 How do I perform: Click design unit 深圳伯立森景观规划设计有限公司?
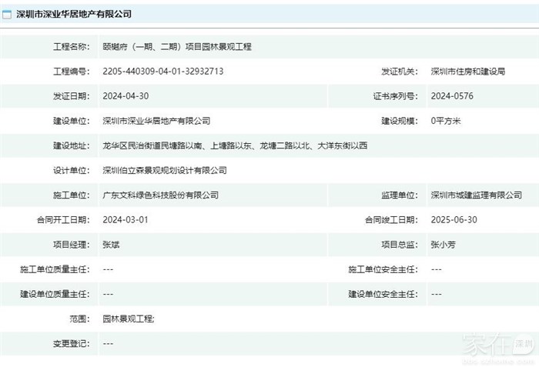click(x=165, y=170)
